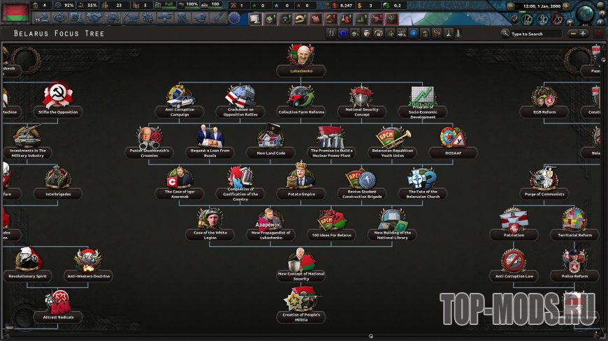Viewport: 608px width, 341px height.
Task: Toggle the blue EU-flag focus filter
Action: pyautogui.click(x=342, y=33)
